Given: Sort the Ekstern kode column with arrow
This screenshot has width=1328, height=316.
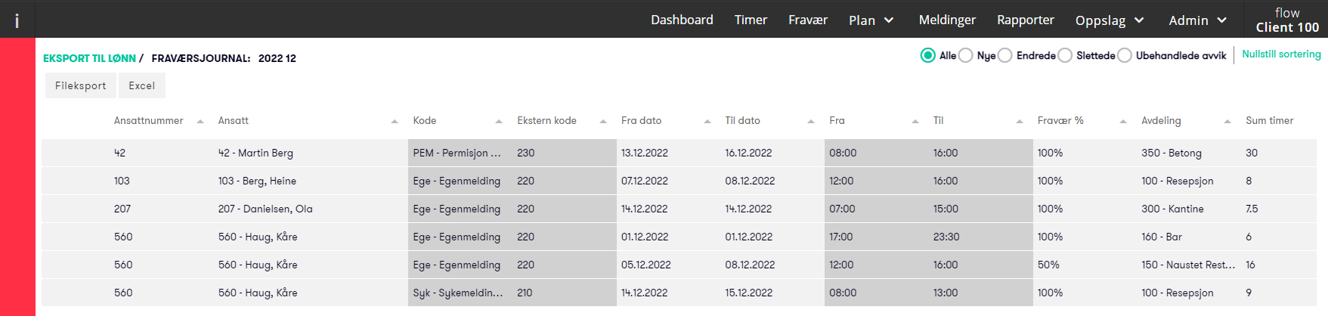Looking at the screenshot, I should point(603,121).
